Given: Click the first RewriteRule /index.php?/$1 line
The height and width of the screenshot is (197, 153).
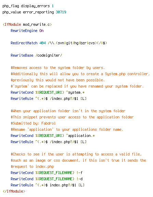Looking at the screenshot, I should click(x=48, y=98).
